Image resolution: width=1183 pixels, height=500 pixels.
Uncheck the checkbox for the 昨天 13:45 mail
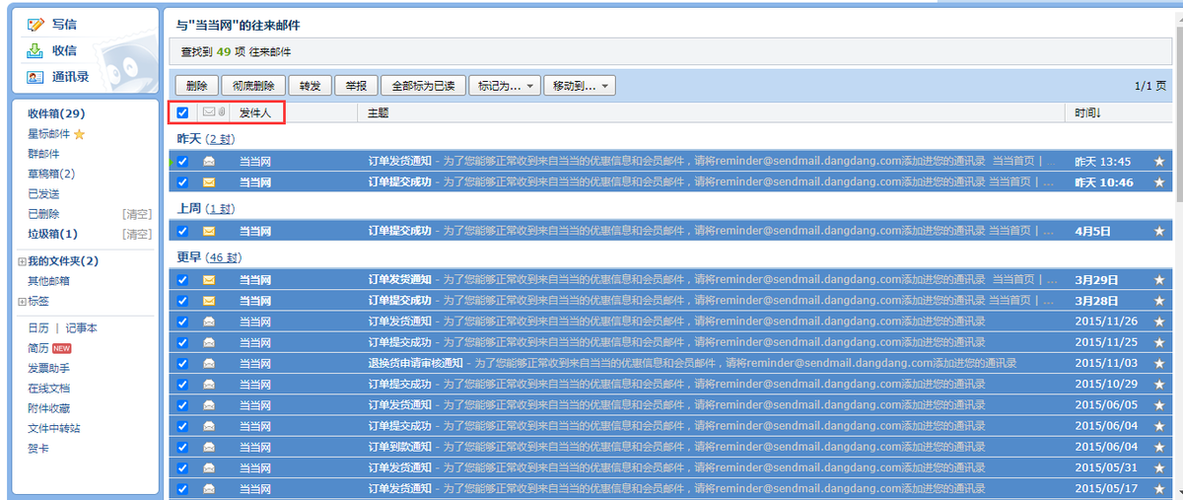(x=182, y=161)
